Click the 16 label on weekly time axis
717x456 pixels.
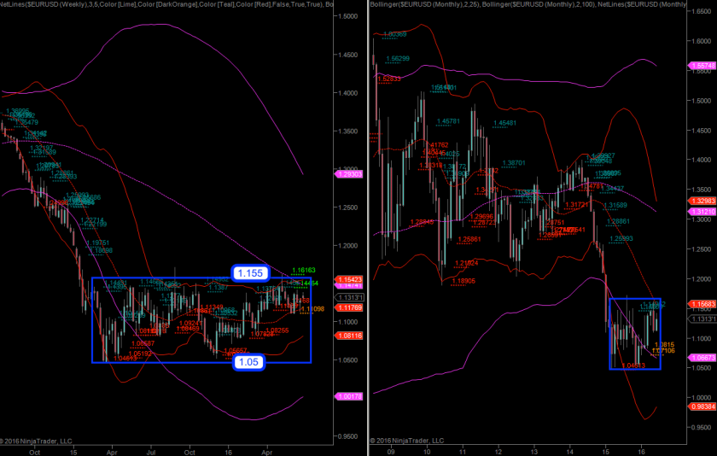[228, 453]
